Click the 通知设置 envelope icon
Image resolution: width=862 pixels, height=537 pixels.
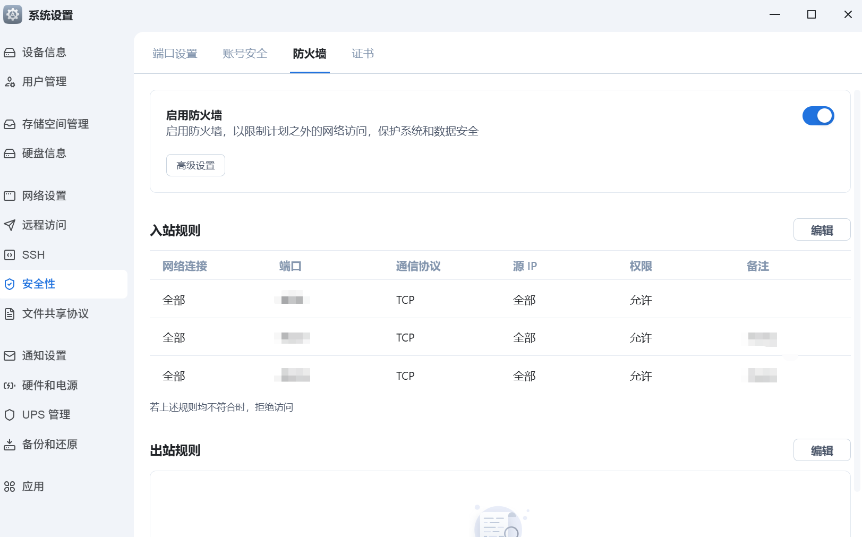coord(10,356)
